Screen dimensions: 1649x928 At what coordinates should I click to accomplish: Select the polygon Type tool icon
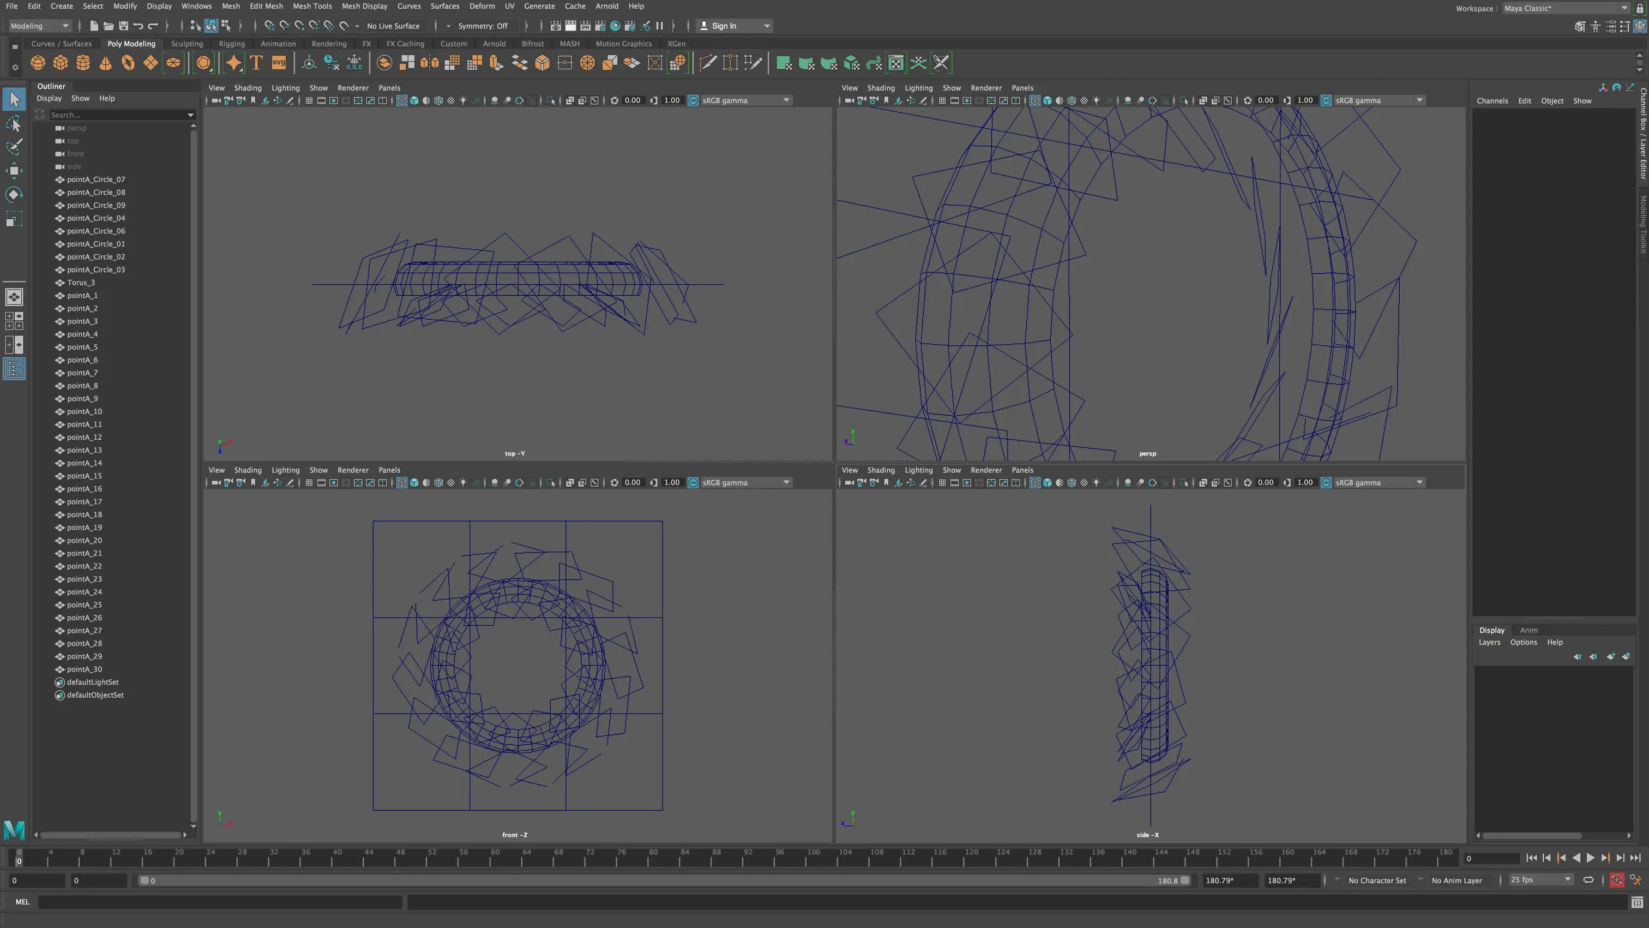pos(256,63)
